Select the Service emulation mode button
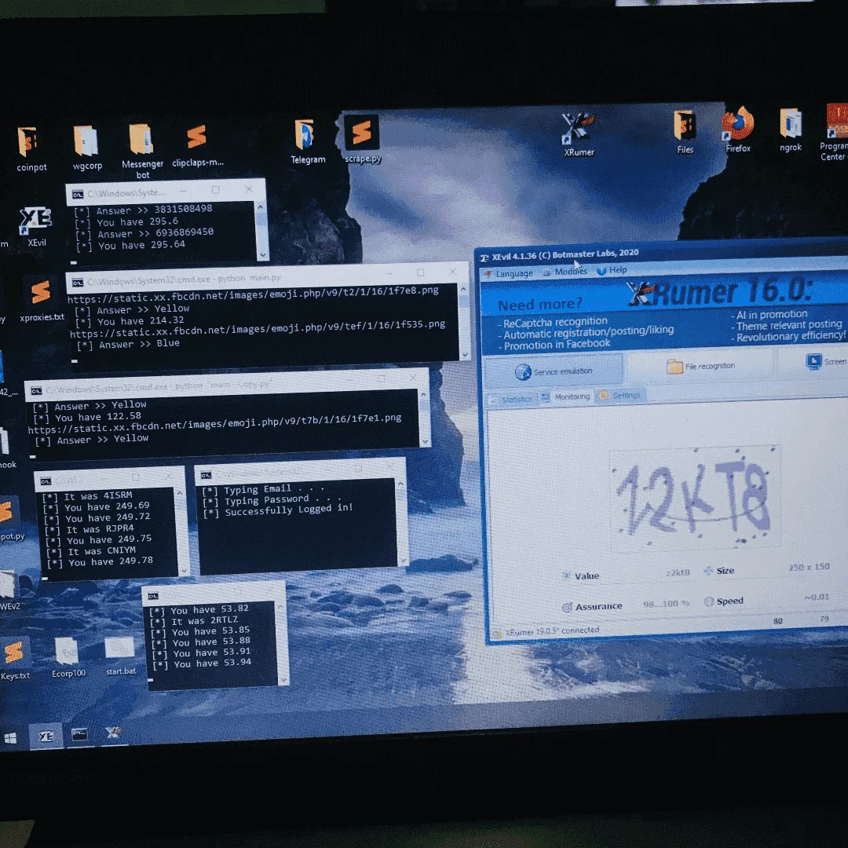848x848 pixels. coord(554,371)
